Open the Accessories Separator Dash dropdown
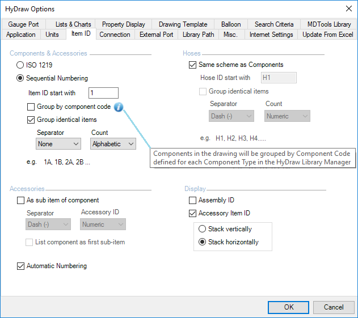This screenshot has width=358, height=318. (48, 224)
